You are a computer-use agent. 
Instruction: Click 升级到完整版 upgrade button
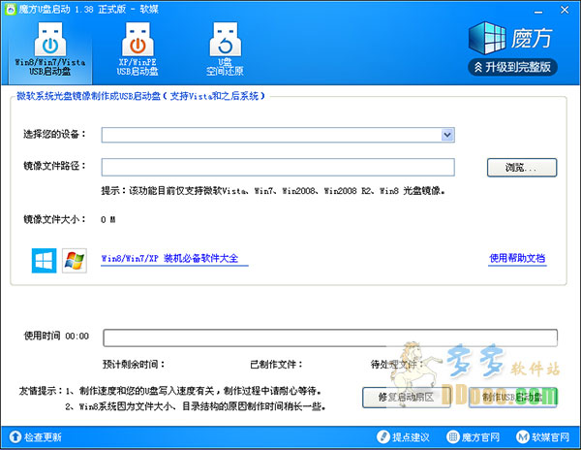[513, 67]
